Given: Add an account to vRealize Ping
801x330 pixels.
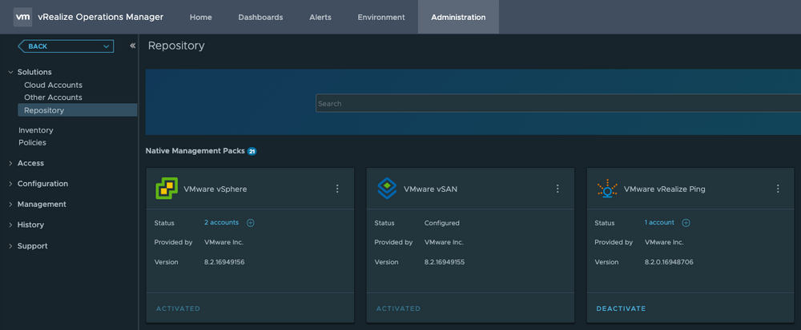Looking at the screenshot, I should (x=686, y=223).
